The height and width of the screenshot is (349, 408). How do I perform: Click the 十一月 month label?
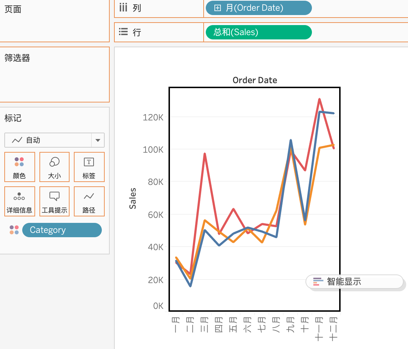coord(319,329)
